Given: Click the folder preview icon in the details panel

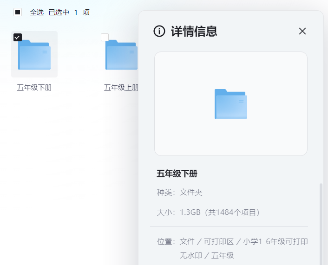Looking at the screenshot, I should 230,104.
